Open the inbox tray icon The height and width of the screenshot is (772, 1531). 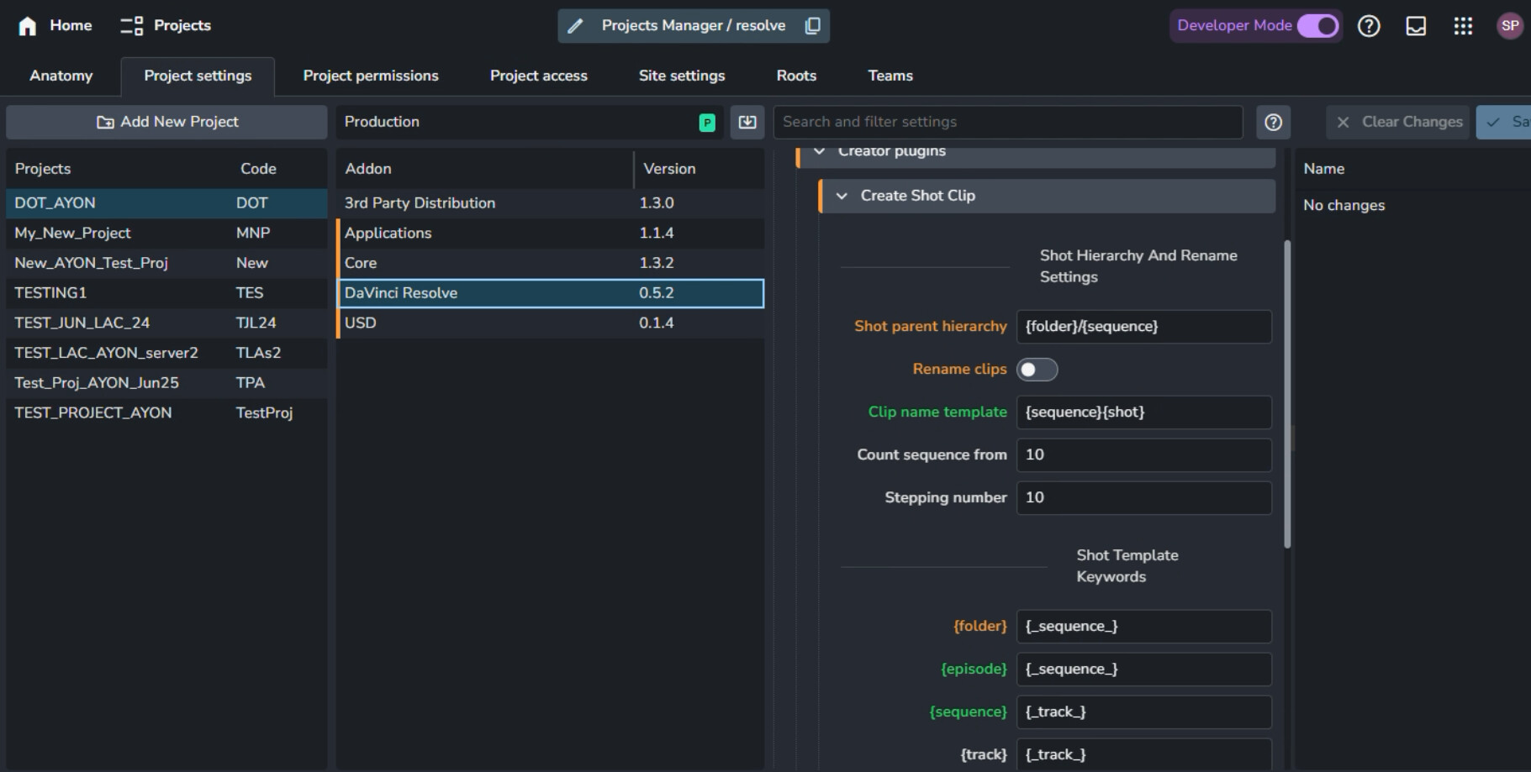1416,26
